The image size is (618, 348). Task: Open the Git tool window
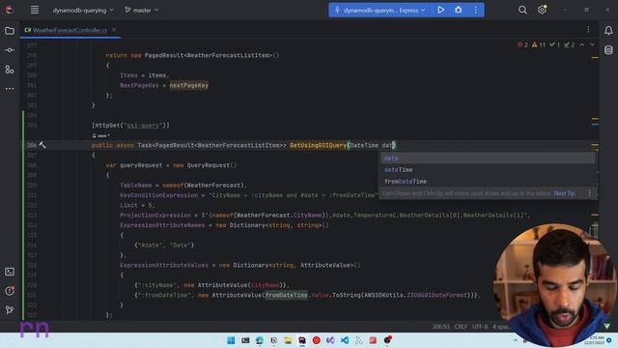tap(10, 310)
